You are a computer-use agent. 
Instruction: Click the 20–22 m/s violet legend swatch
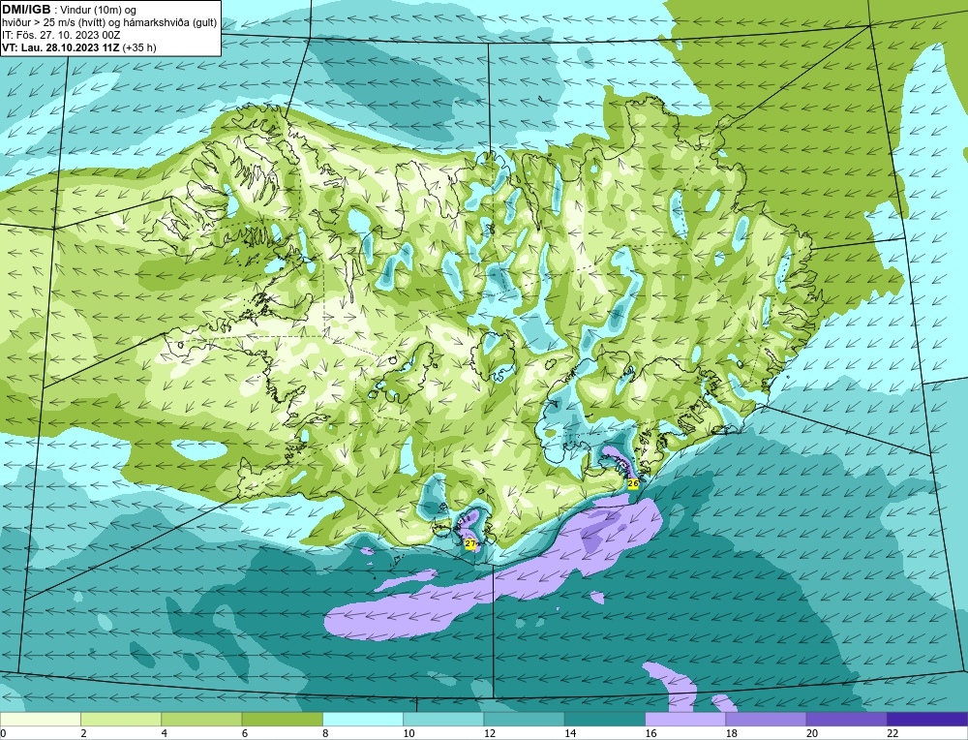click(846, 719)
